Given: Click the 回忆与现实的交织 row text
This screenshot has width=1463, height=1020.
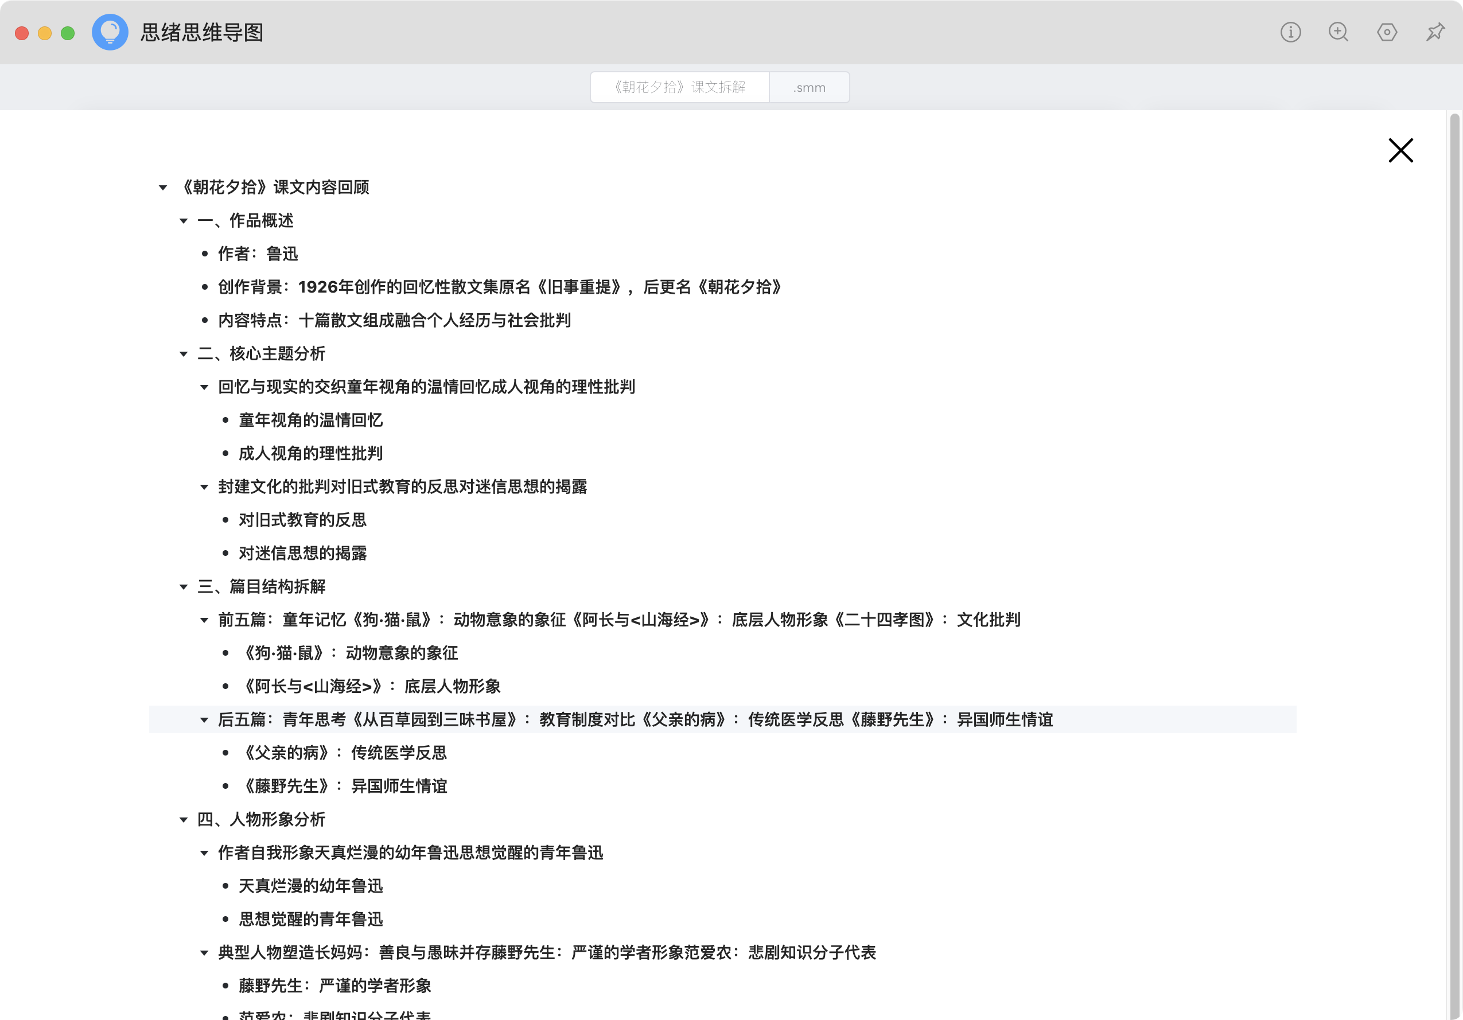Looking at the screenshot, I should pos(427,387).
